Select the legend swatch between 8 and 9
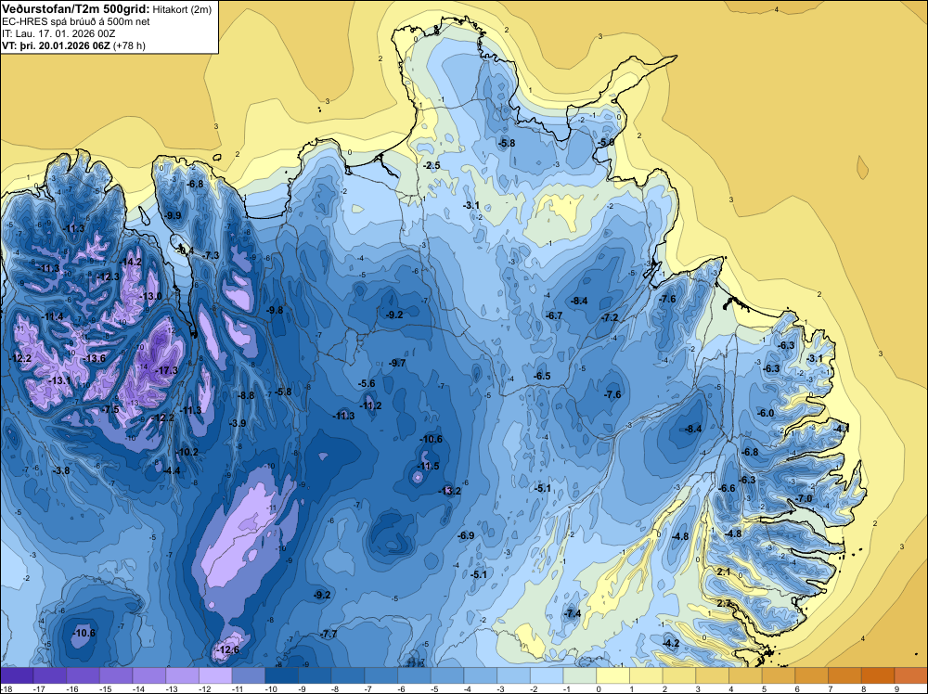This screenshot has height=694, width=928. 878,675
